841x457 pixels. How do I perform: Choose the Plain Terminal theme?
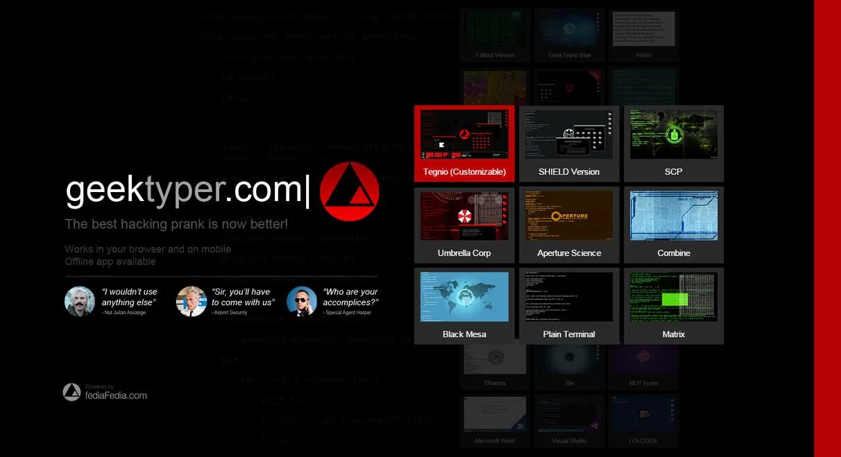[x=569, y=306]
